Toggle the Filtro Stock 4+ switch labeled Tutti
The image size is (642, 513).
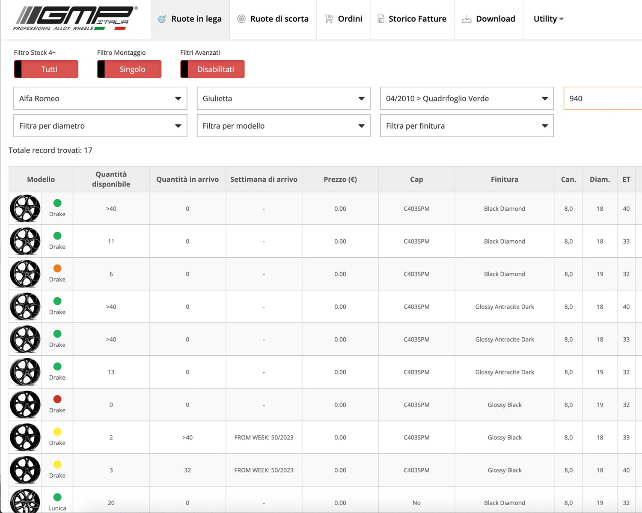46,69
